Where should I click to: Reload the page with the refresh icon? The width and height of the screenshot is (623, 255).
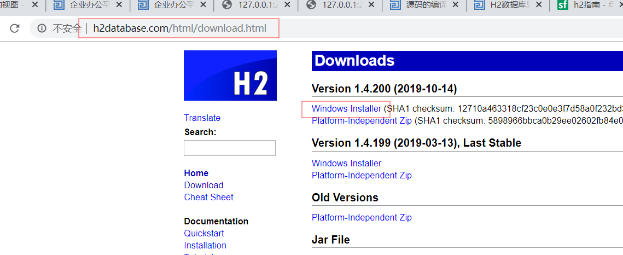[x=15, y=28]
